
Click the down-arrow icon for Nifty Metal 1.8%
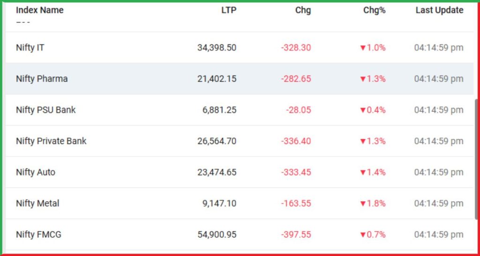[x=363, y=203]
